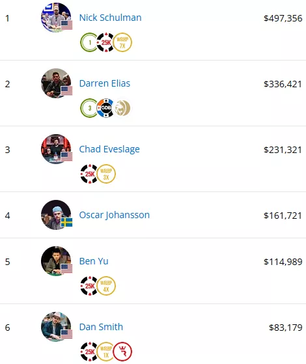Click Dan Smith's red crown badge
The width and height of the screenshot is (306, 364).
tap(122, 351)
